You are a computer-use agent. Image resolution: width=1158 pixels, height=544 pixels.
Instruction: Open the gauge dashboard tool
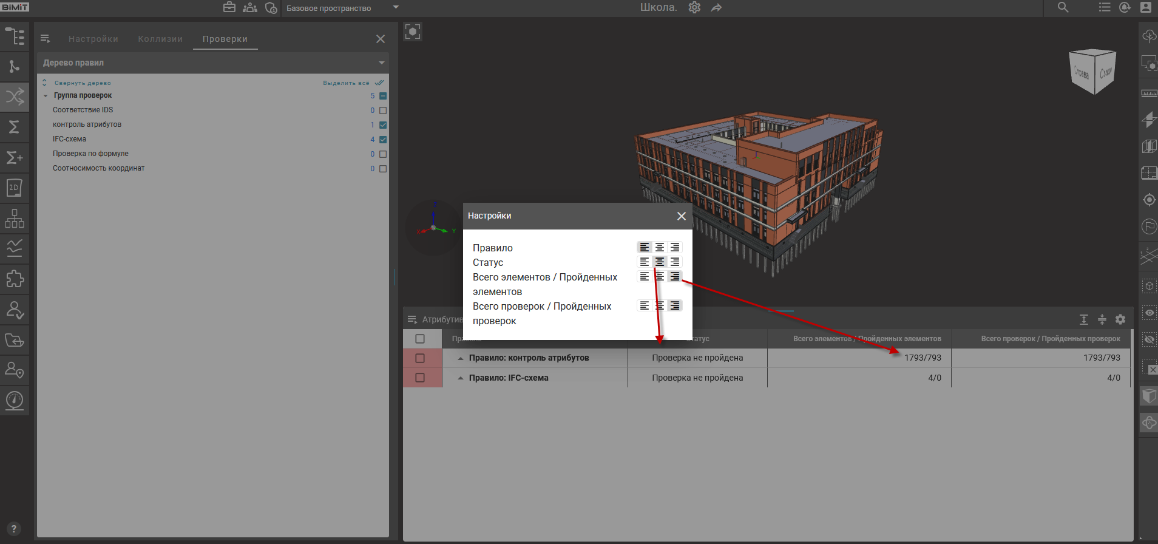[15, 400]
